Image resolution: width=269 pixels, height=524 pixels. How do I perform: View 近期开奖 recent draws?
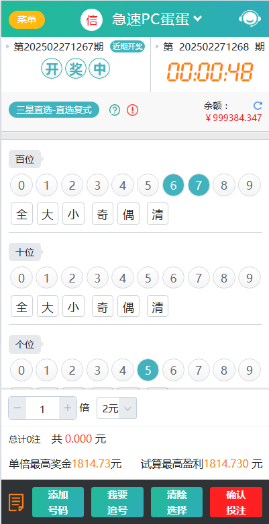pos(127,46)
